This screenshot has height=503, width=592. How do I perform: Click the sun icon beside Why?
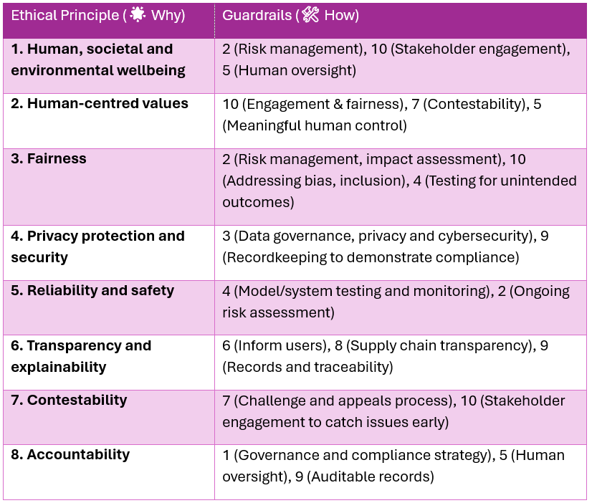coord(138,16)
